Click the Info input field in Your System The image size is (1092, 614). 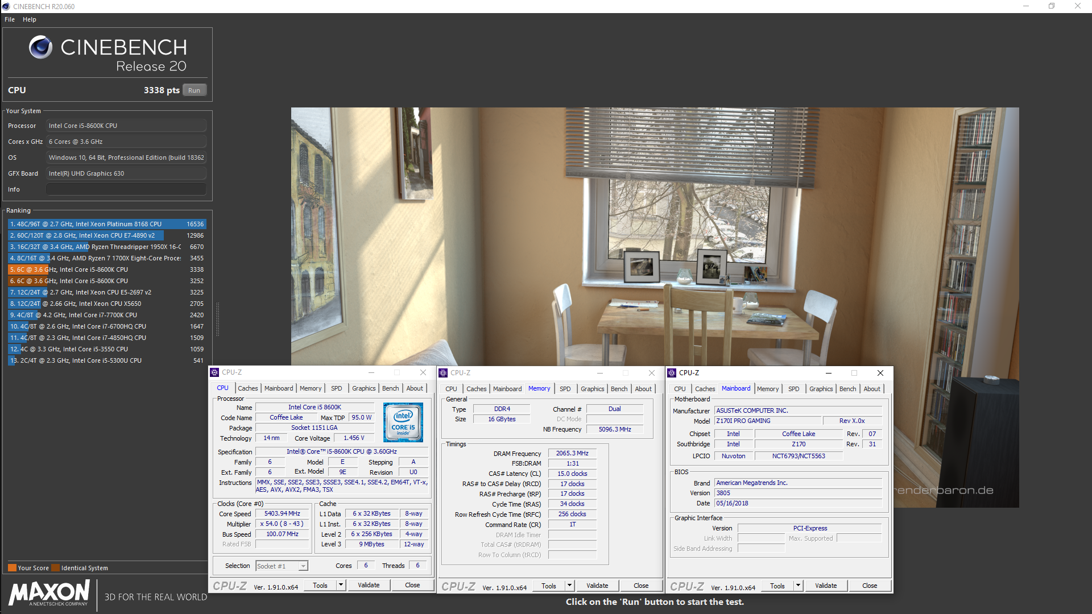126,189
